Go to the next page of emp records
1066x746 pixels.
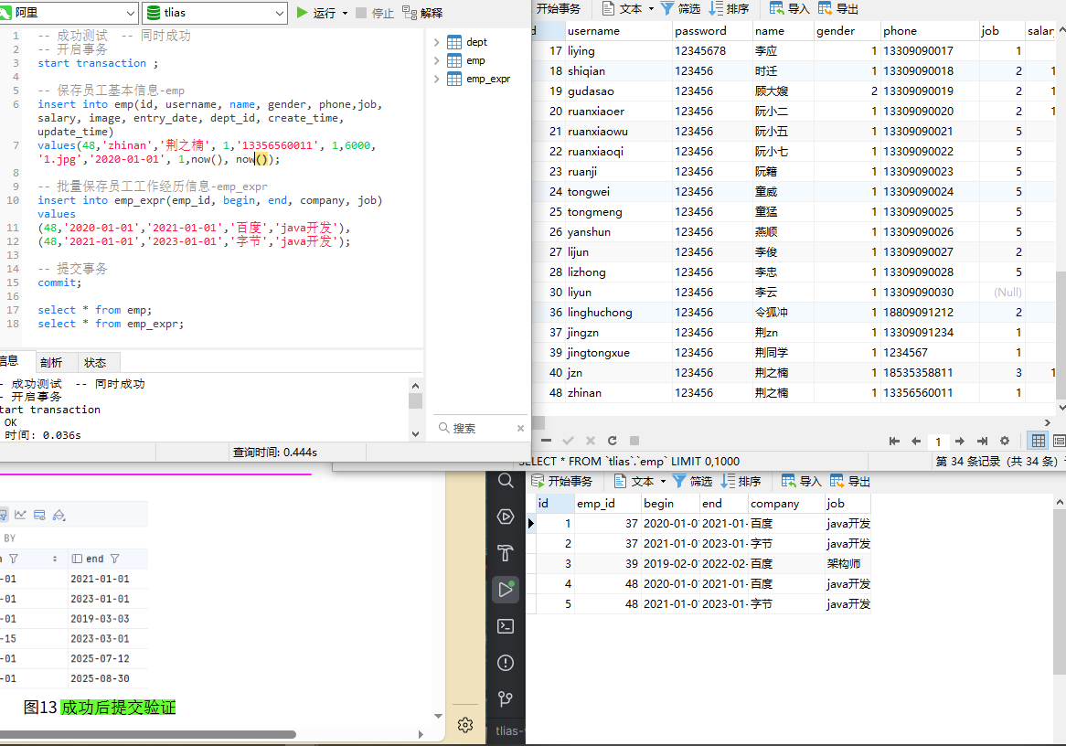[x=960, y=442]
